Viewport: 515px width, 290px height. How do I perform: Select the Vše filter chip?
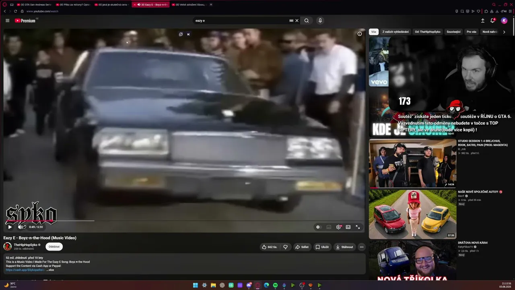click(x=374, y=32)
